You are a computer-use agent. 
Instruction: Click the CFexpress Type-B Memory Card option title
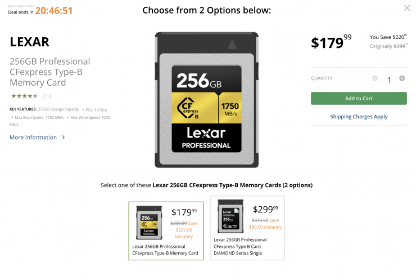pyautogui.click(x=165, y=250)
